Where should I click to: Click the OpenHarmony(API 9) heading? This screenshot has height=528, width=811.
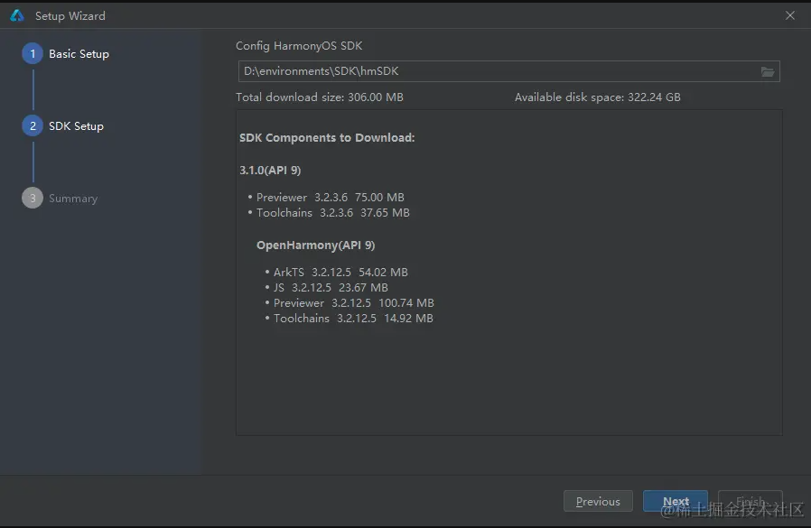click(x=315, y=245)
